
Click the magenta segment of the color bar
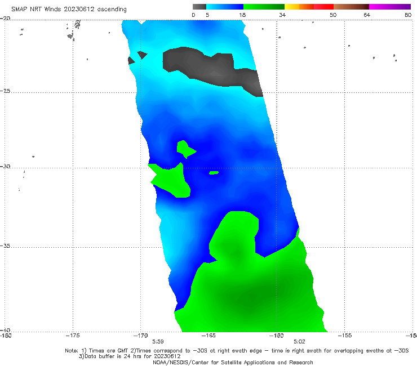pyautogui.click(x=390, y=7)
